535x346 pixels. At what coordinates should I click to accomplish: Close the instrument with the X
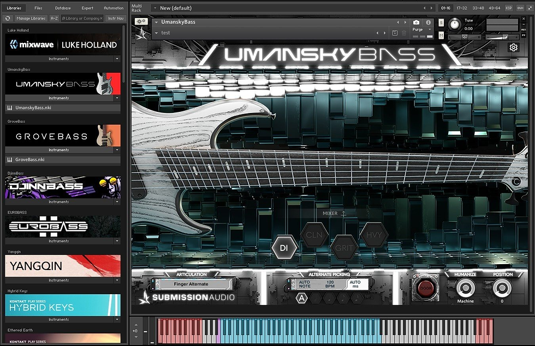(x=524, y=19)
